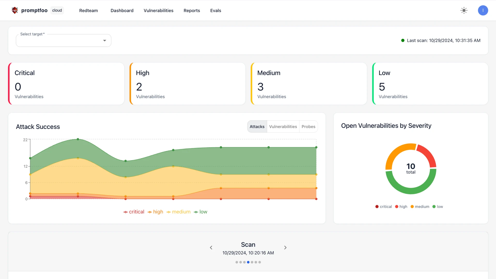Select the Probes view in Attack Success
496x279 pixels.
click(308, 126)
